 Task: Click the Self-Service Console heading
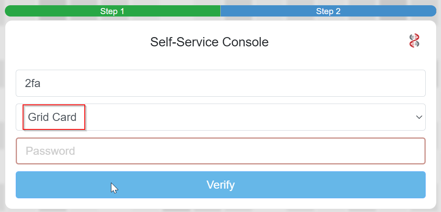(209, 42)
